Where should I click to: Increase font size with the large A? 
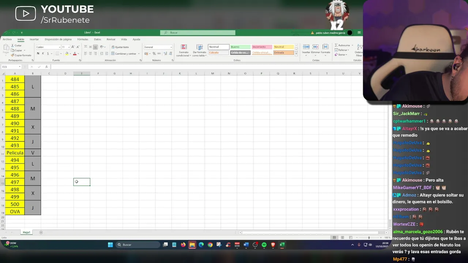coord(73,47)
